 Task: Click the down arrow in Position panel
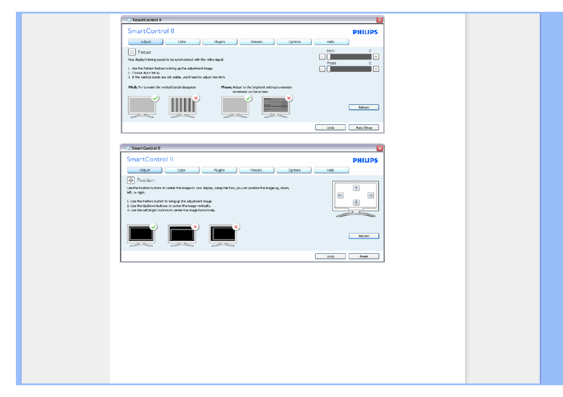click(x=356, y=203)
